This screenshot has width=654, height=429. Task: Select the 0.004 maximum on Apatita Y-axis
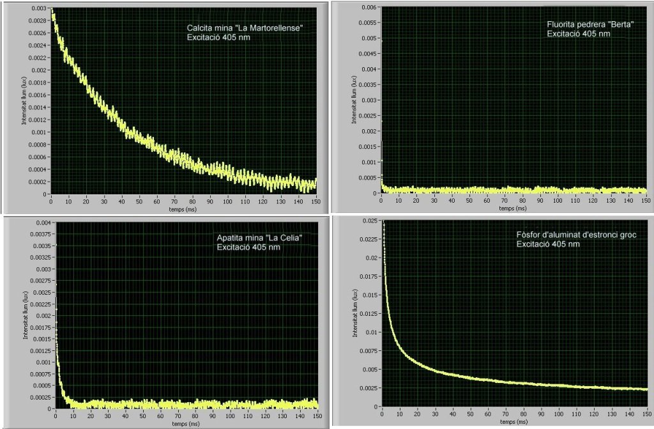(45, 223)
